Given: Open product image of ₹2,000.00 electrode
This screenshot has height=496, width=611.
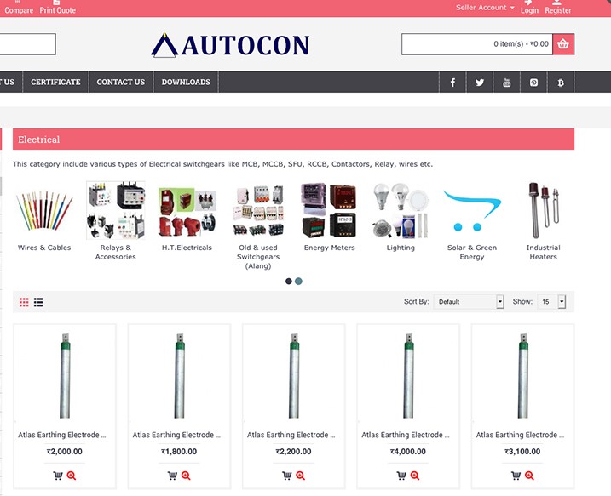Looking at the screenshot, I should tap(65, 375).
